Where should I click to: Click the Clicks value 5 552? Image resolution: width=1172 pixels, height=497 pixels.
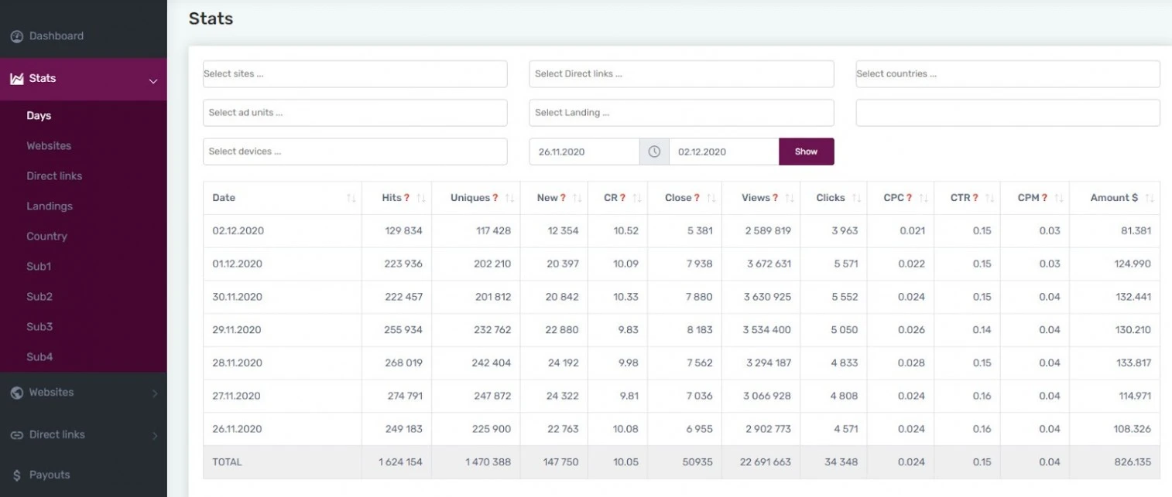pyautogui.click(x=845, y=297)
